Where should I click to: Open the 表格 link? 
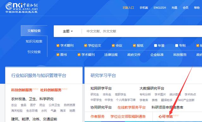(155, 100)
